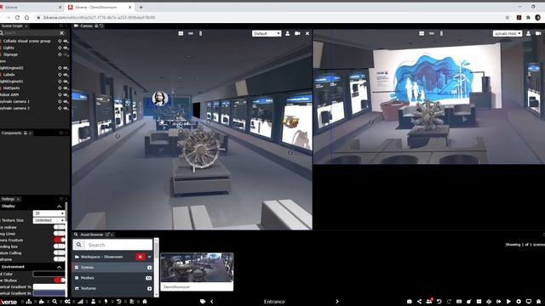The width and height of the screenshot is (545, 306).
Task: Take a screenshot with the camera icon
Action: tap(410, 302)
